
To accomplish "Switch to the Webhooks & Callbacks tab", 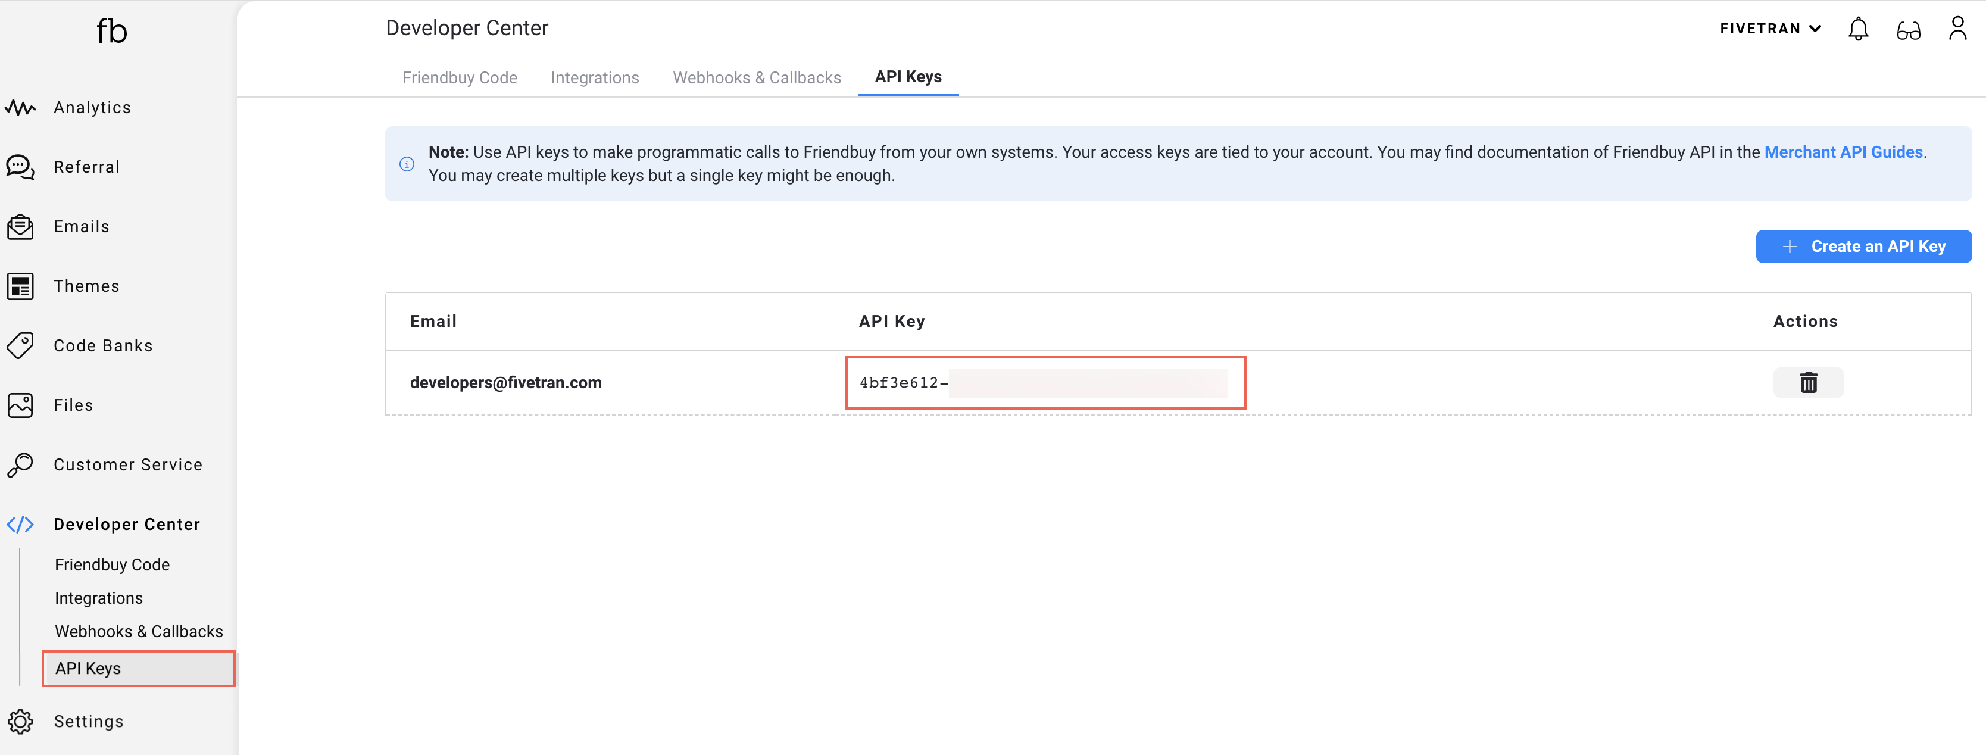I will click(x=756, y=78).
